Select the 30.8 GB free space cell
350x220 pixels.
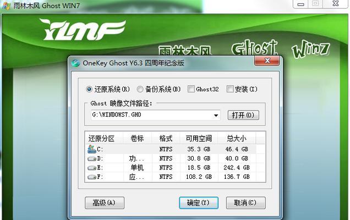click(199, 158)
